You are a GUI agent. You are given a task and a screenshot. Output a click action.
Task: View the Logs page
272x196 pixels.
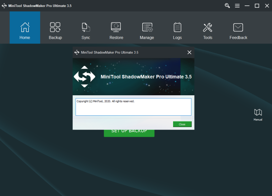[x=177, y=31]
